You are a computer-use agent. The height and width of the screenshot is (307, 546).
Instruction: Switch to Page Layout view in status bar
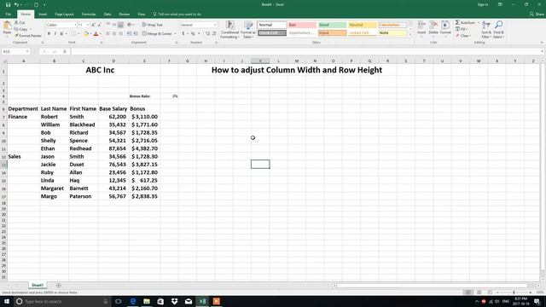tap(479, 293)
